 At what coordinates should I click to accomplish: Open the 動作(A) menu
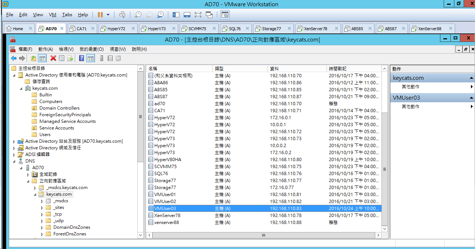(x=46, y=49)
